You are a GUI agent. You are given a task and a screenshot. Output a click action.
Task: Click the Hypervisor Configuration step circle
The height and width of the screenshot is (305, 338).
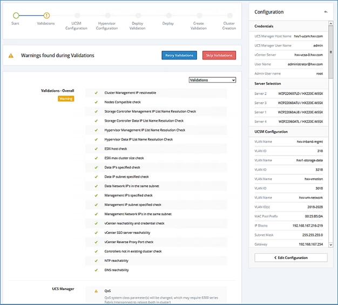(107, 15)
